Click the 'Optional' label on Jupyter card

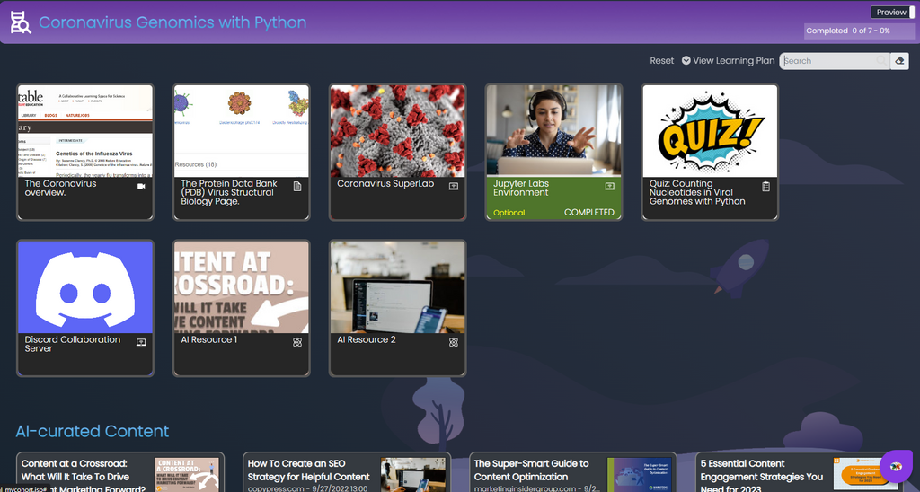coord(509,212)
